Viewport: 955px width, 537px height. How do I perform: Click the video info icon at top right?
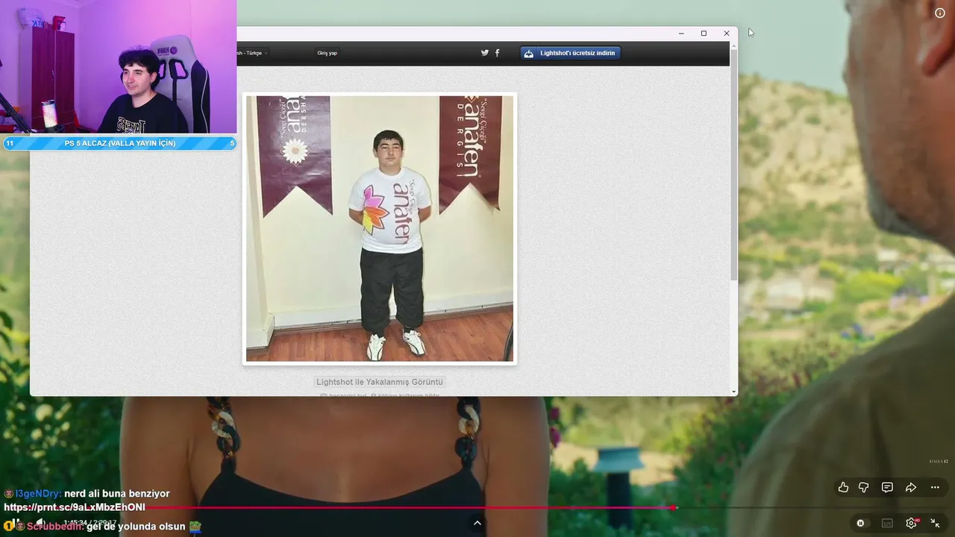[x=940, y=13]
